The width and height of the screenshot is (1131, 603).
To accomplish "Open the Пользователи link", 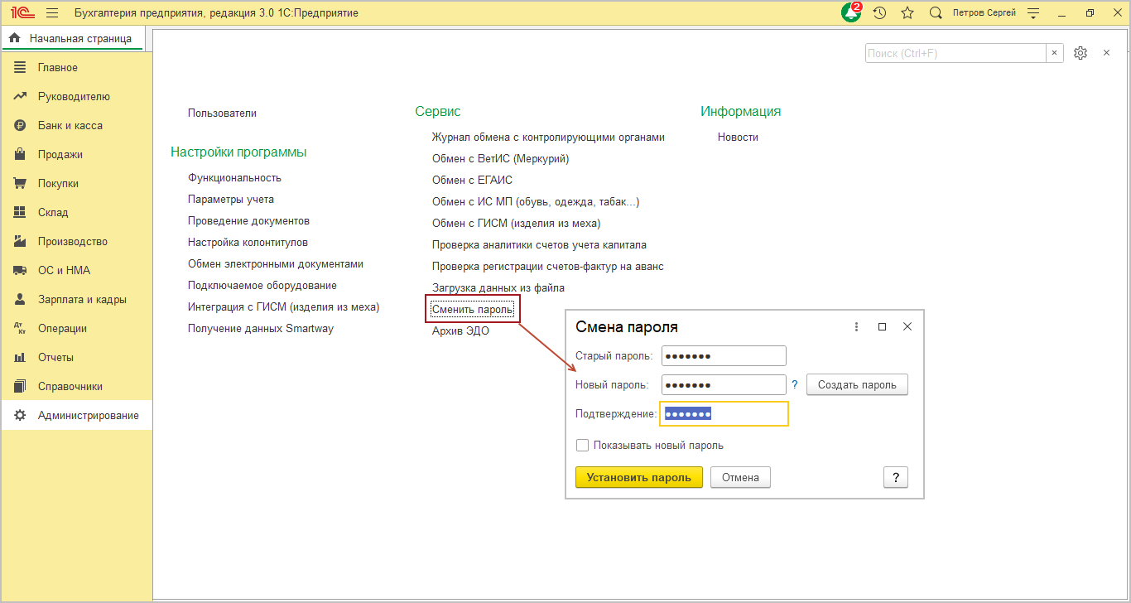I will (222, 113).
